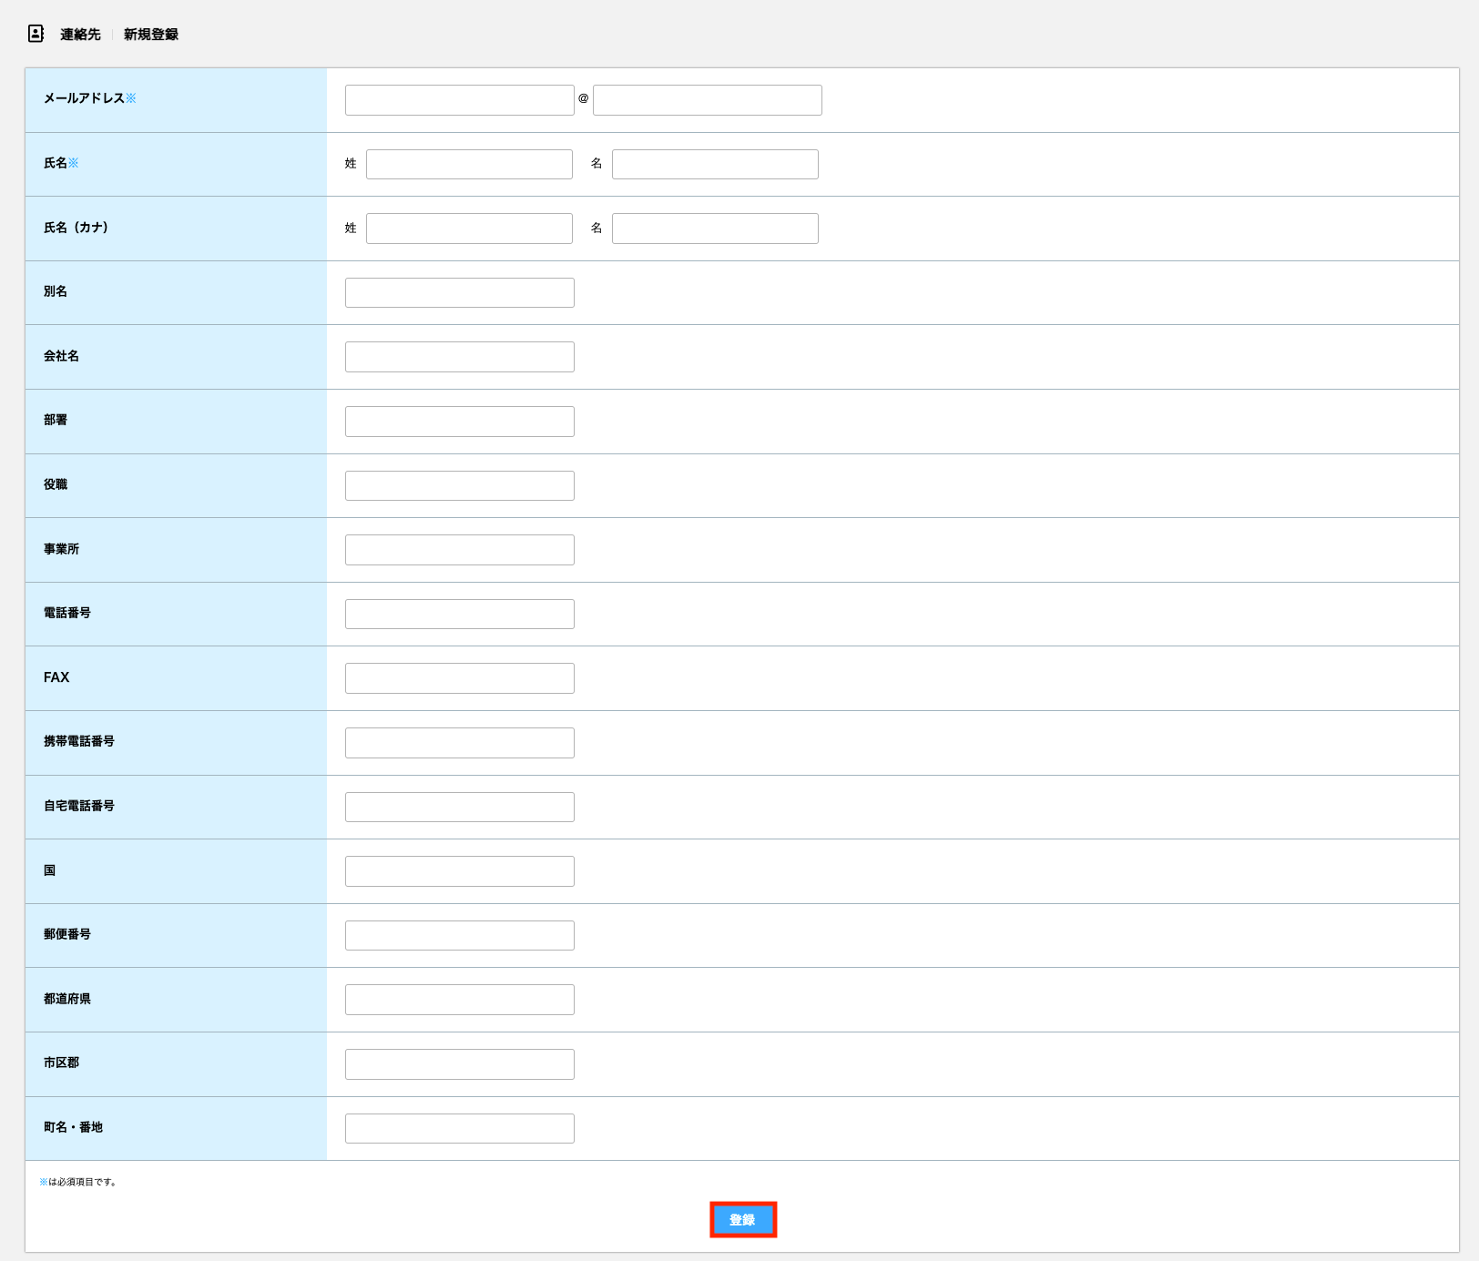
Task: Click the contacts address book icon
Action: (36, 34)
